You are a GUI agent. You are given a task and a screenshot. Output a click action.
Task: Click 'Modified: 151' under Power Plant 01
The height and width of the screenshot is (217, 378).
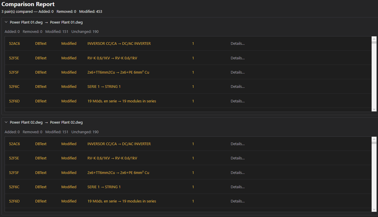click(57, 31)
